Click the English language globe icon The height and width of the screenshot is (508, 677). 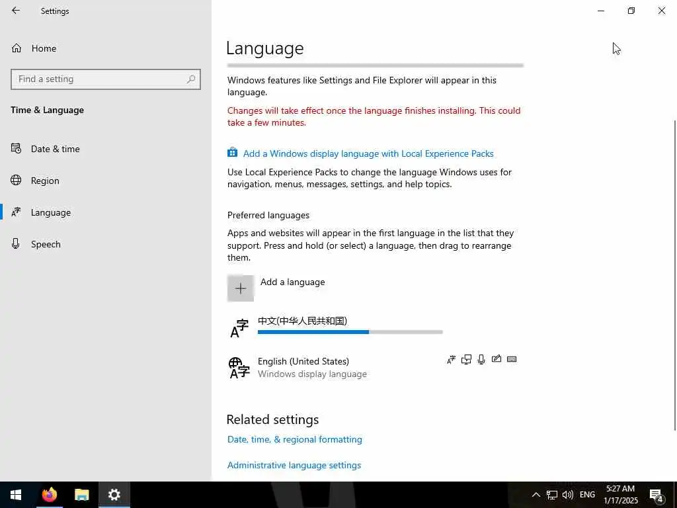point(239,368)
